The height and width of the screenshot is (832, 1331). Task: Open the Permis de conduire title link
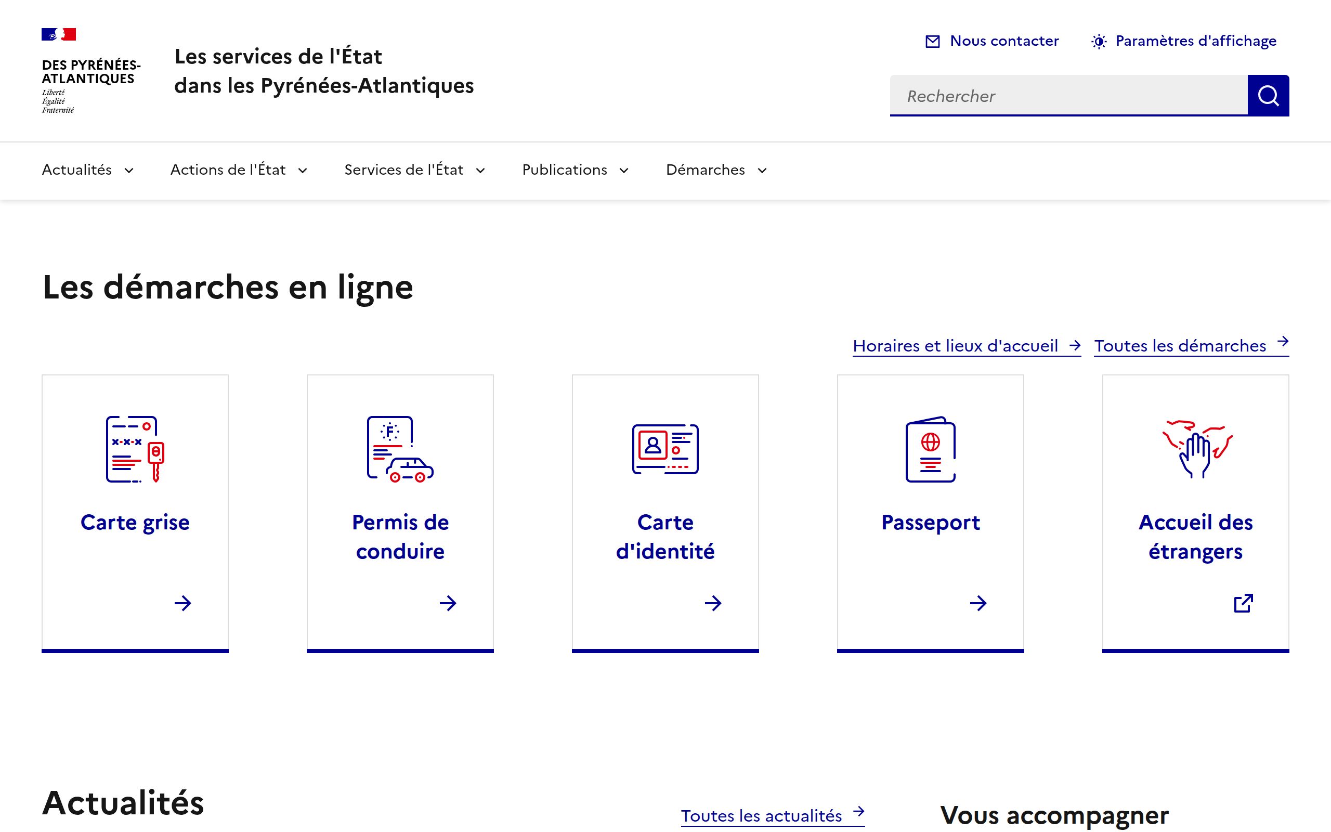point(400,537)
